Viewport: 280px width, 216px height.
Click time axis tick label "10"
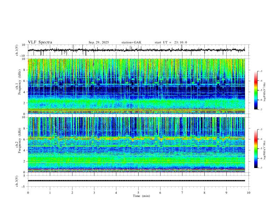click(249, 193)
